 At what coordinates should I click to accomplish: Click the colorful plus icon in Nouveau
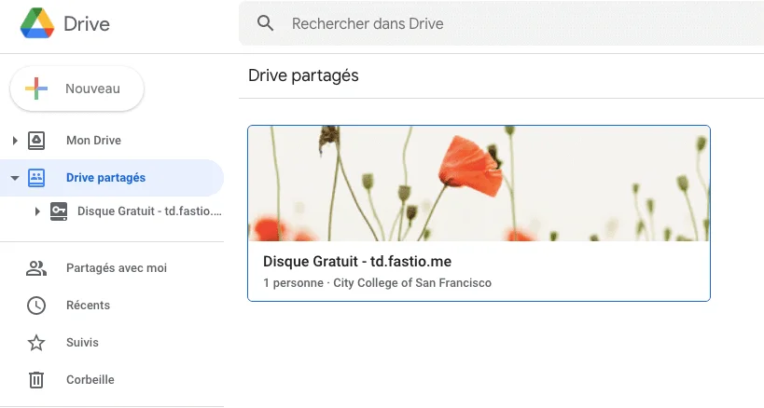click(36, 88)
